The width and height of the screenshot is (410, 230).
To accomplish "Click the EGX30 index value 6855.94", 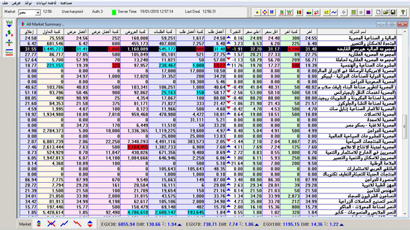I will (x=126, y=224).
